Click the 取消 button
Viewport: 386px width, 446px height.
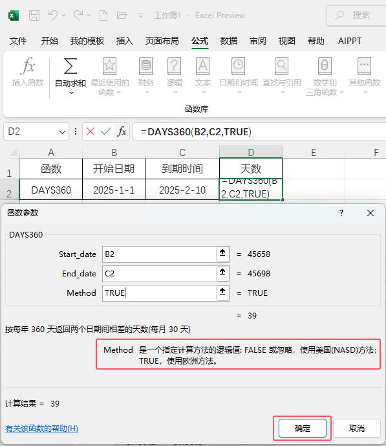point(357,428)
